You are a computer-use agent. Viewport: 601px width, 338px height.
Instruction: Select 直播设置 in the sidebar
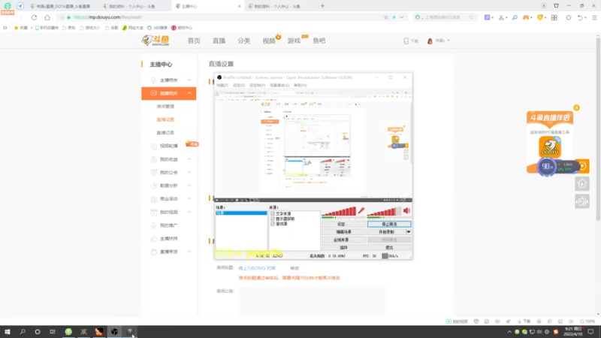165,119
